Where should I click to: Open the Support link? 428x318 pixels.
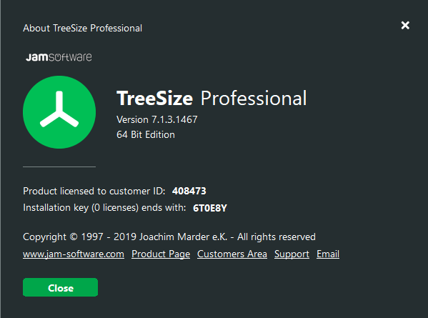(292, 254)
